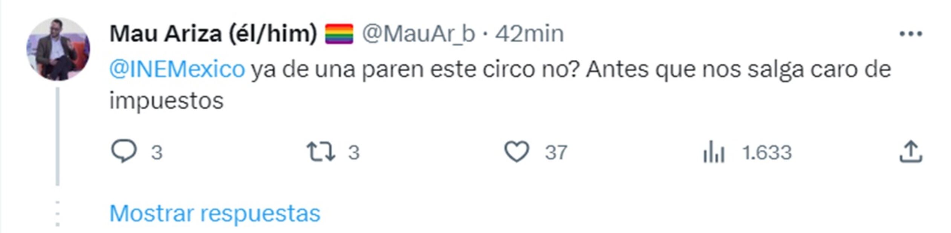The height and width of the screenshot is (233, 951).
Task: Click the retweet count number 3
Action: point(354,153)
